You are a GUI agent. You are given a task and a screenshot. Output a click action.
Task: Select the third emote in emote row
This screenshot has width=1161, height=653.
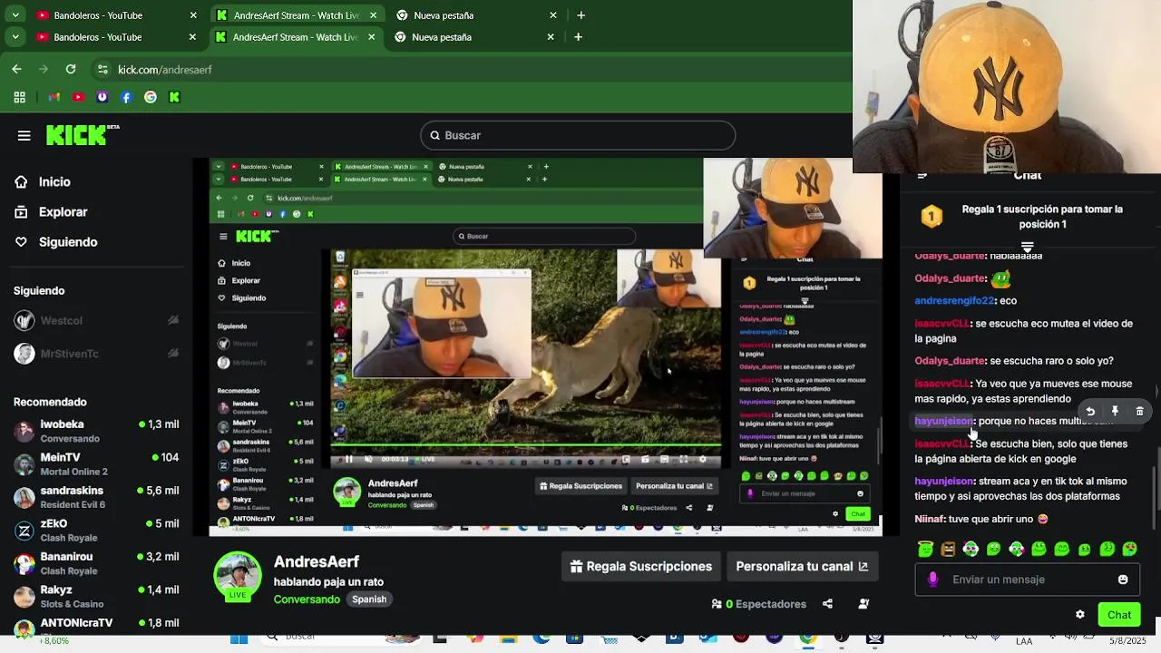(971, 549)
